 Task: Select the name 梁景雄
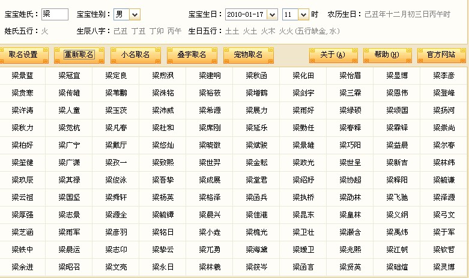point(304,145)
